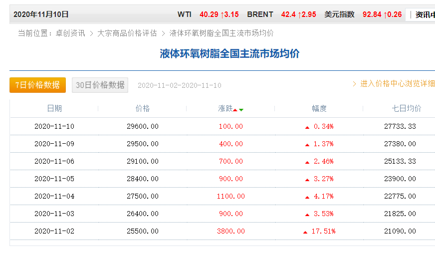Image resolution: width=435 pixels, height=255 pixels.
Task: Go to 液体环氧树脂全国主流市场均价 breadcrumb link
Action: [x=221, y=33]
